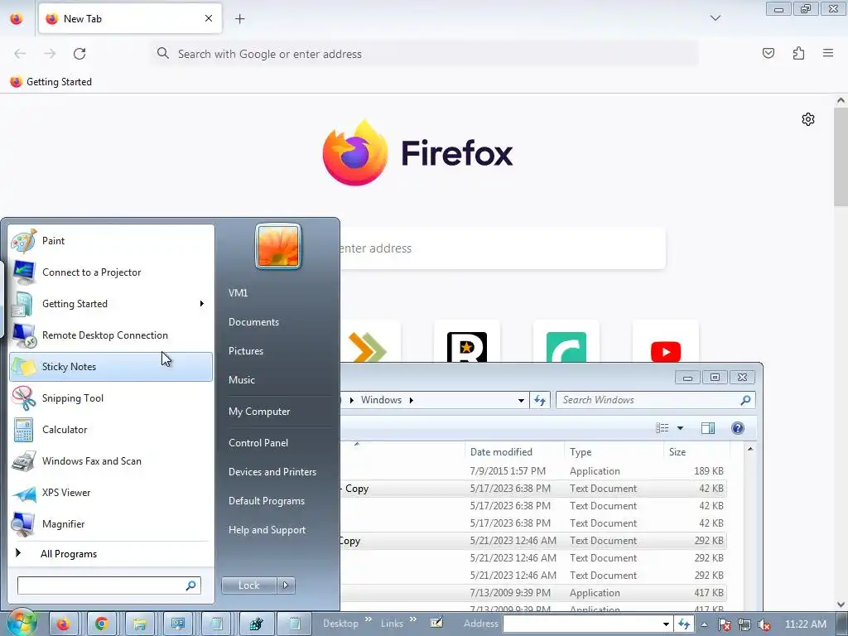Screen dimensions: 848x636
Task: Open Help and Support
Action: (x=267, y=530)
